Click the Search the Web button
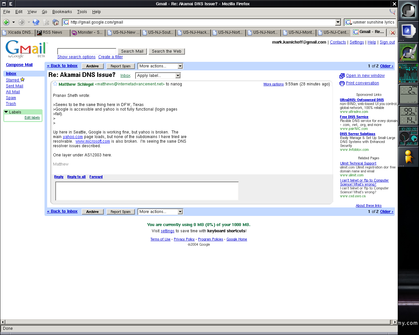The width and height of the screenshot is (419, 335). pos(167,51)
